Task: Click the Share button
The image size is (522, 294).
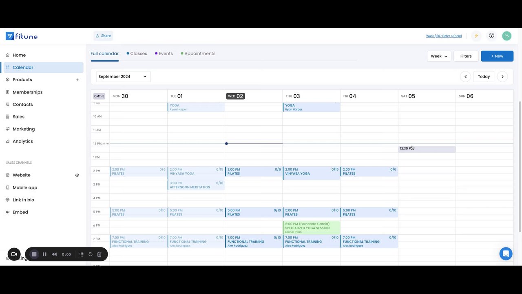Action: (103, 36)
